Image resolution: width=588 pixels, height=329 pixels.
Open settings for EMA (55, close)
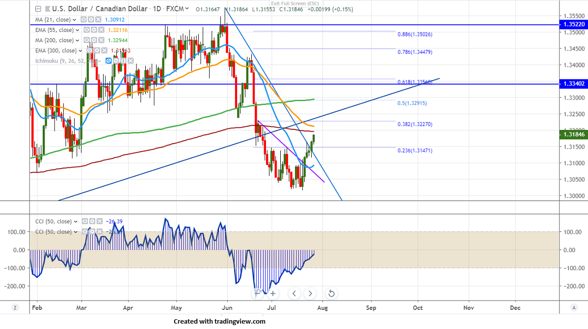(94, 30)
